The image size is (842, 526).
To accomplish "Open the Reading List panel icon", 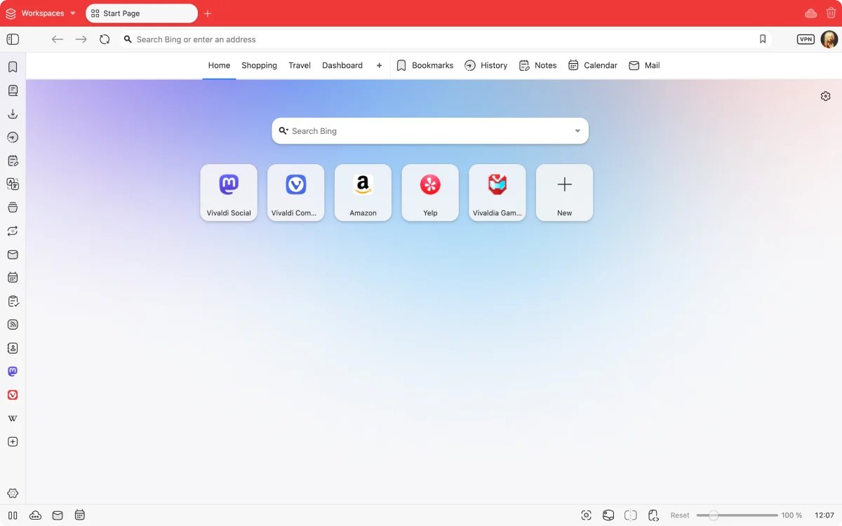I will [x=13, y=90].
